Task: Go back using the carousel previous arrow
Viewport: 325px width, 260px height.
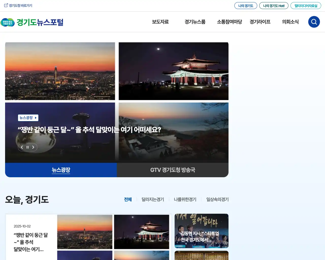Action: (22, 147)
